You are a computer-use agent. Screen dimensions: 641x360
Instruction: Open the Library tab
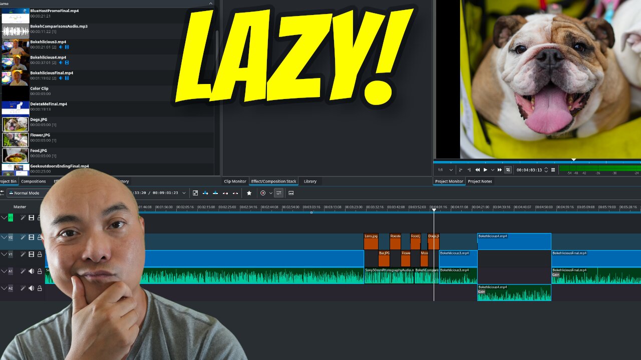(x=310, y=181)
